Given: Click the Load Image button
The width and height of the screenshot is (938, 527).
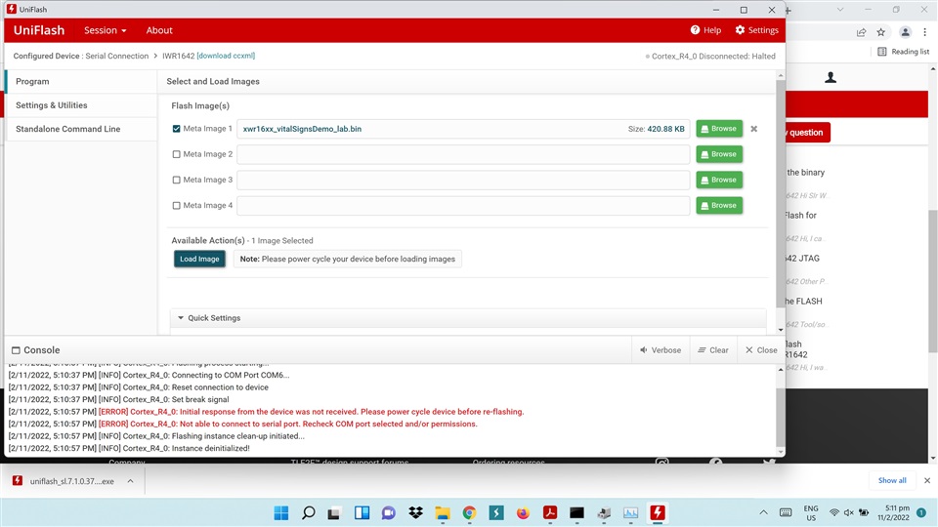Looking at the screenshot, I should 199,259.
